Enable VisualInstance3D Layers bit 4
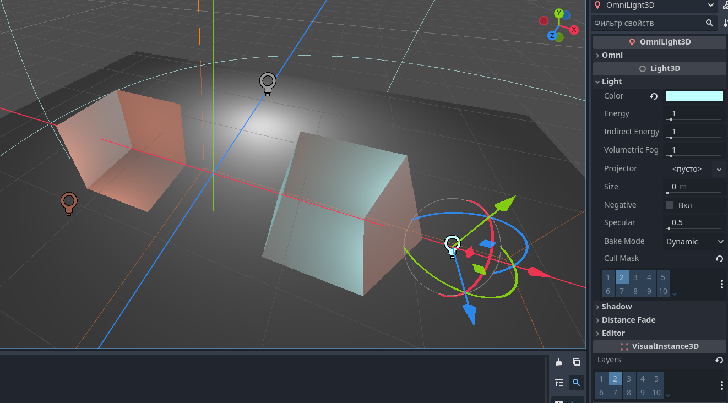This screenshot has height=403, width=728. [643, 379]
